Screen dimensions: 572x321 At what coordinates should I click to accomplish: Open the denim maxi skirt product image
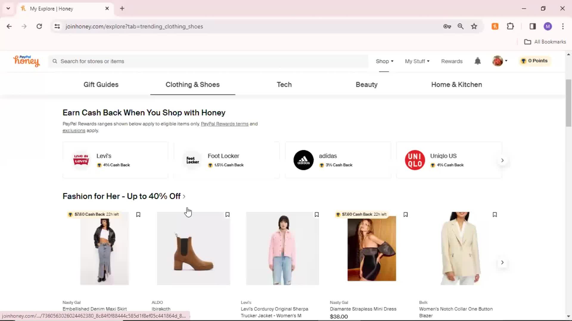coord(104,248)
